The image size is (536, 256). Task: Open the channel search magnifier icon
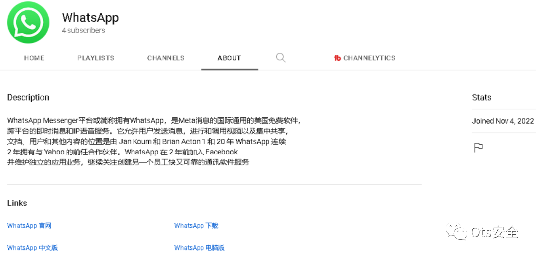pyautogui.click(x=280, y=57)
